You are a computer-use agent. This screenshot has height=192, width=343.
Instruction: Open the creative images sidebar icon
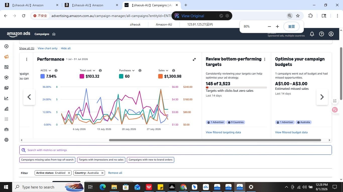point(7,88)
